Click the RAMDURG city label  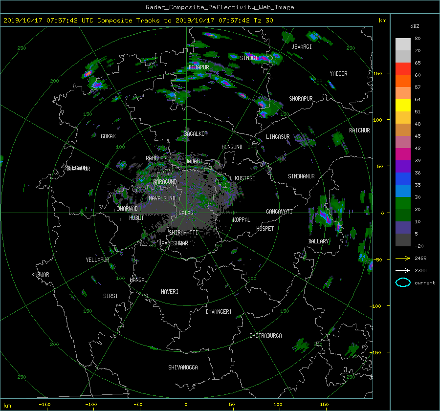click(156, 158)
